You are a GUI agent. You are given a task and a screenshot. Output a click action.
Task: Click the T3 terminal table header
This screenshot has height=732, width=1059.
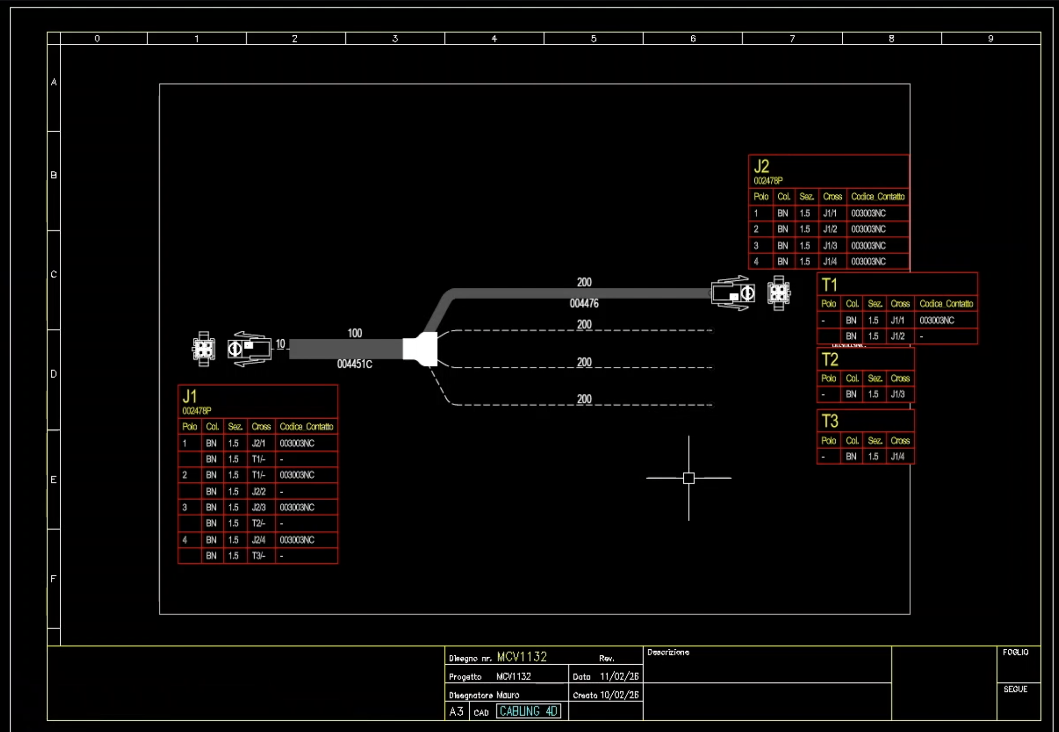pyautogui.click(x=830, y=421)
